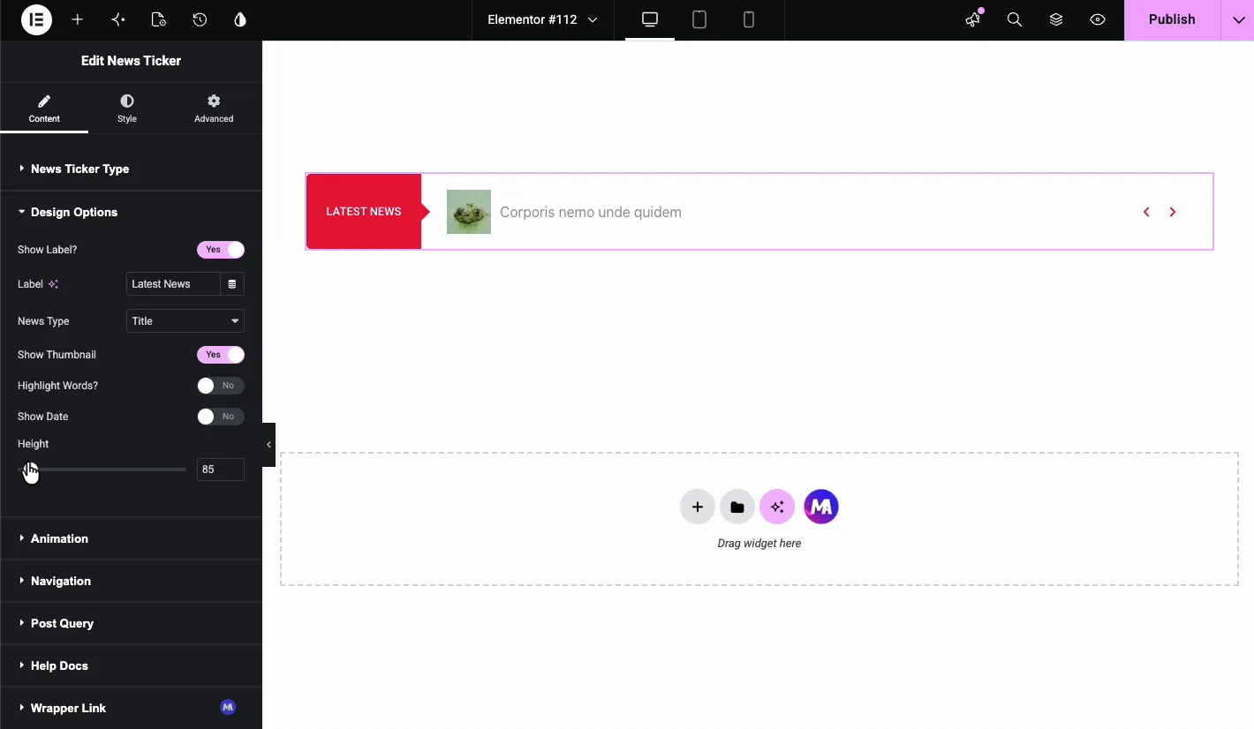Click the Drag widget here text
1254x729 pixels.
click(759, 544)
